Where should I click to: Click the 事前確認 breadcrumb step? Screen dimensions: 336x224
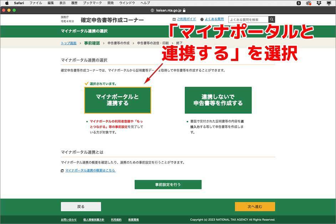92,43
